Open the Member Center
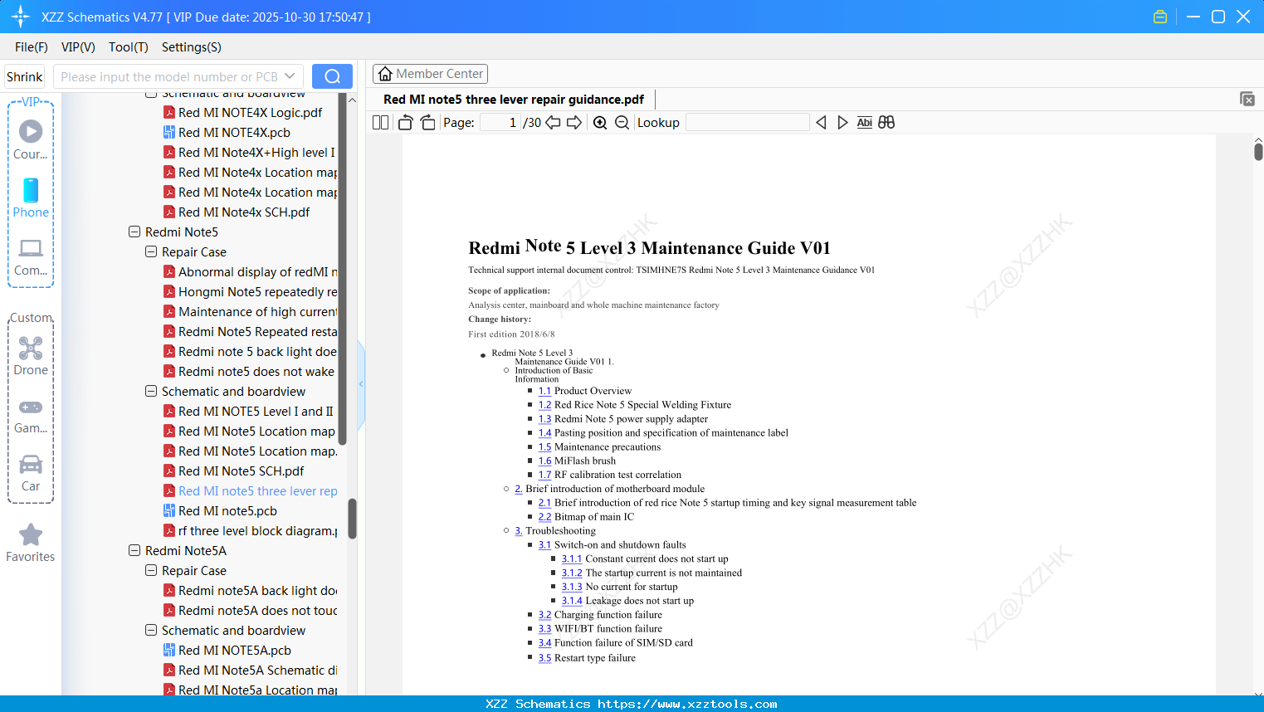Image resolution: width=1264 pixels, height=712 pixels. 430,74
